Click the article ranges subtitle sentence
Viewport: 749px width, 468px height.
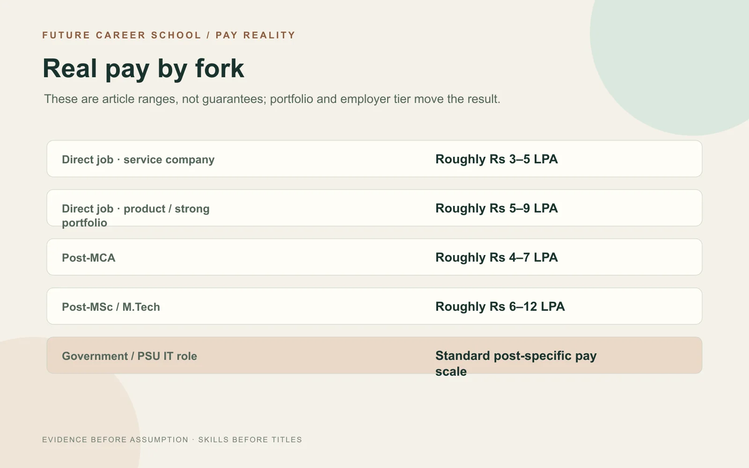(272, 99)
